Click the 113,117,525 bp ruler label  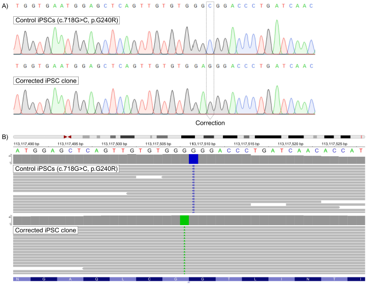point(333,144)
